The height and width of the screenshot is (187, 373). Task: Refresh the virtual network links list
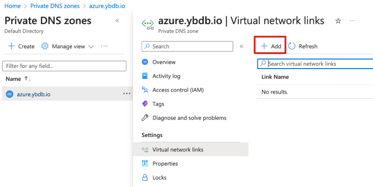pos(303,46)
